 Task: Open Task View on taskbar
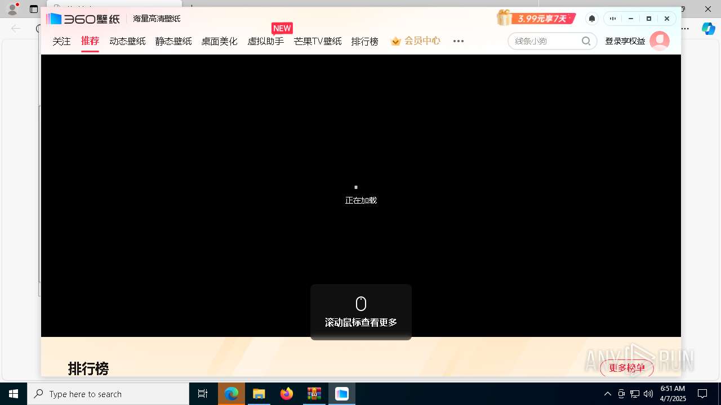tap(203, 394)
